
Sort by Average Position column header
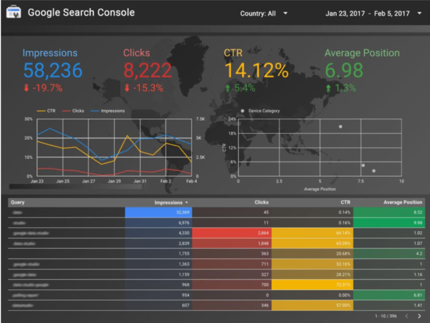(402, 203)
